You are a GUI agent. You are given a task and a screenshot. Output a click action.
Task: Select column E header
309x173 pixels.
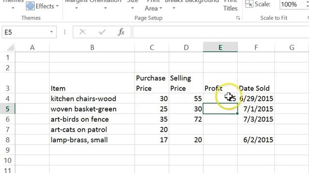tap(220, 47)
